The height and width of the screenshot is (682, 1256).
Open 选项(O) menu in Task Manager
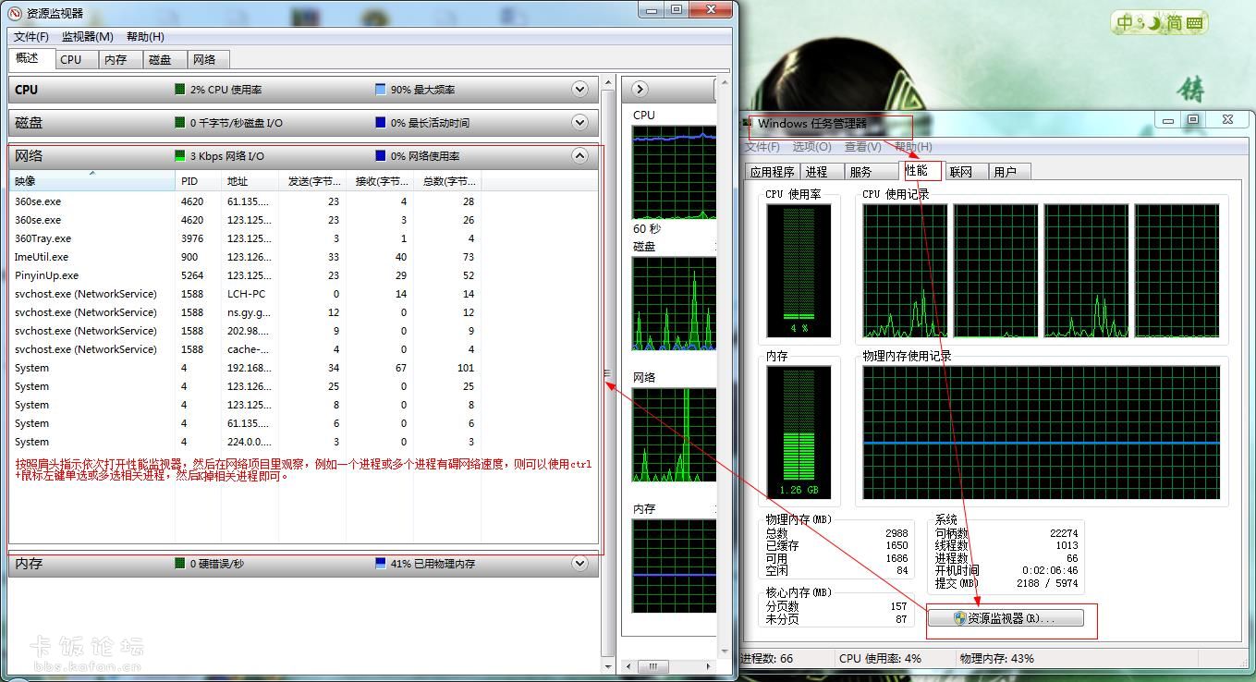pos(811,147)
